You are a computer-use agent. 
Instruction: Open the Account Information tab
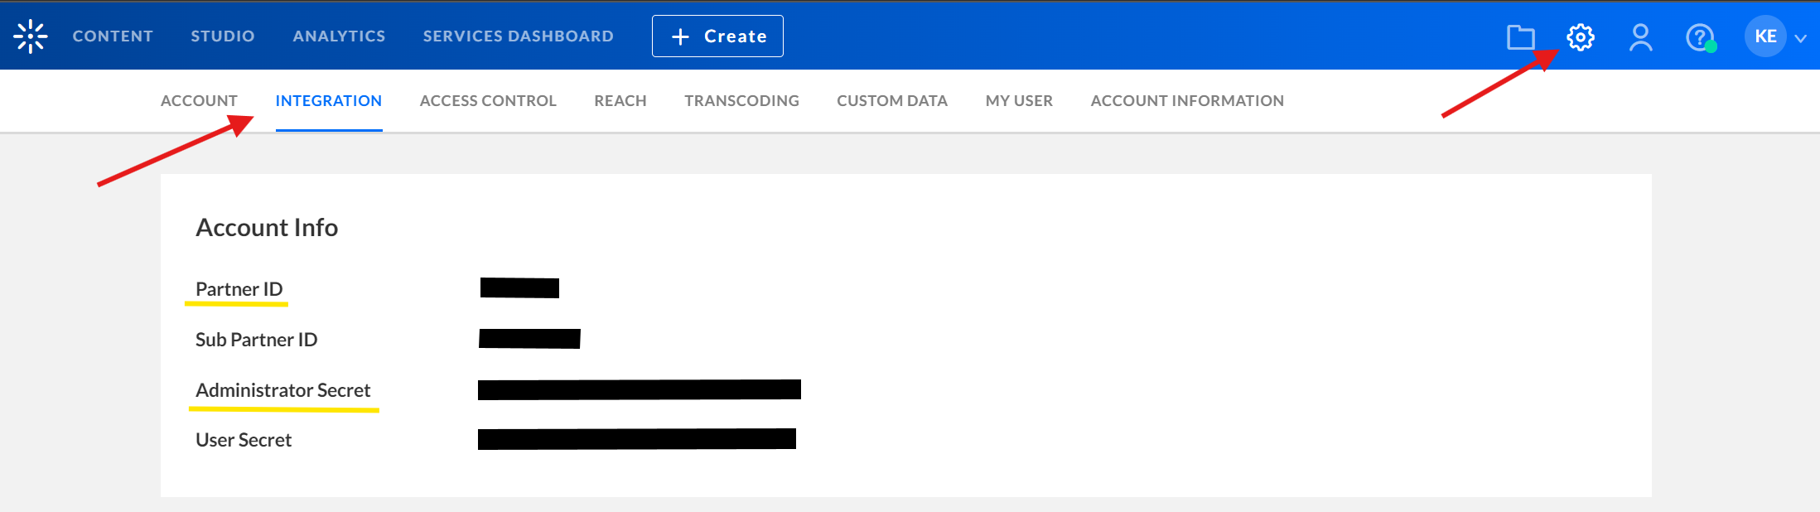(x=1187, y=101)
